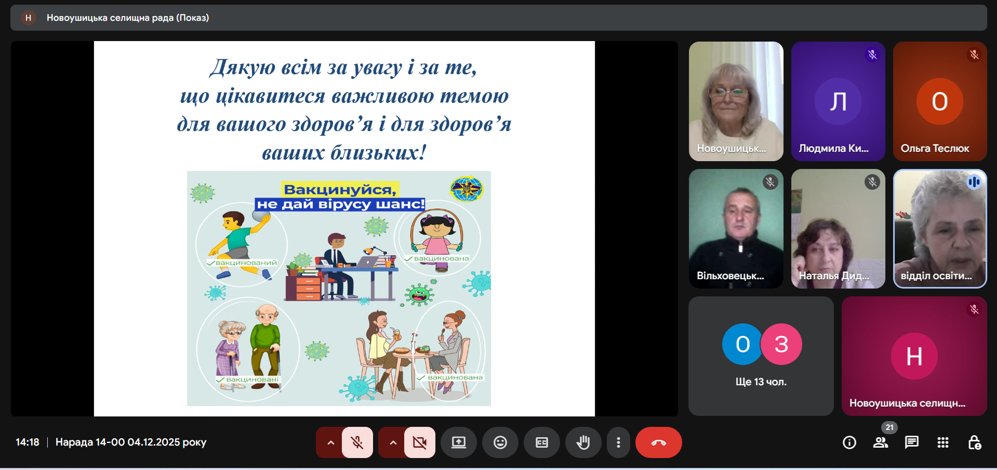This screenshot has height=470, width=997.
Task: Open the emoji reactions icon
Action: (500, 442)
